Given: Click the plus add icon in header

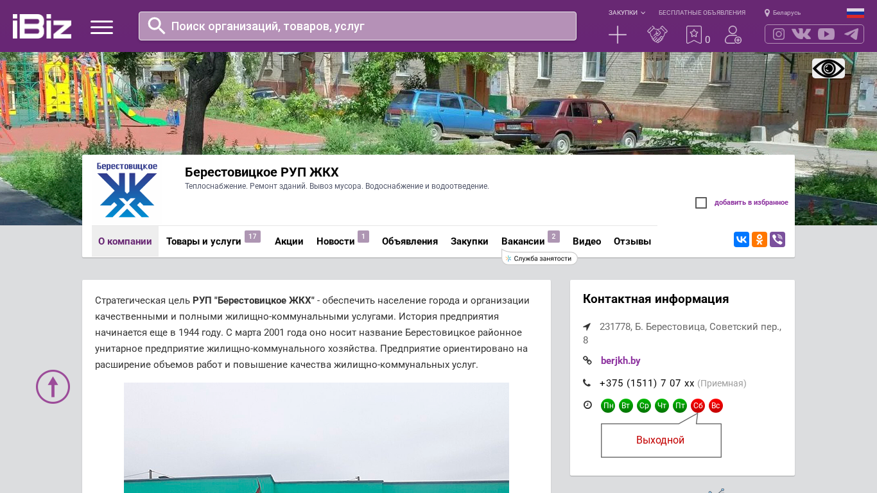Looking at the screenshot, I should coord(618,35).
